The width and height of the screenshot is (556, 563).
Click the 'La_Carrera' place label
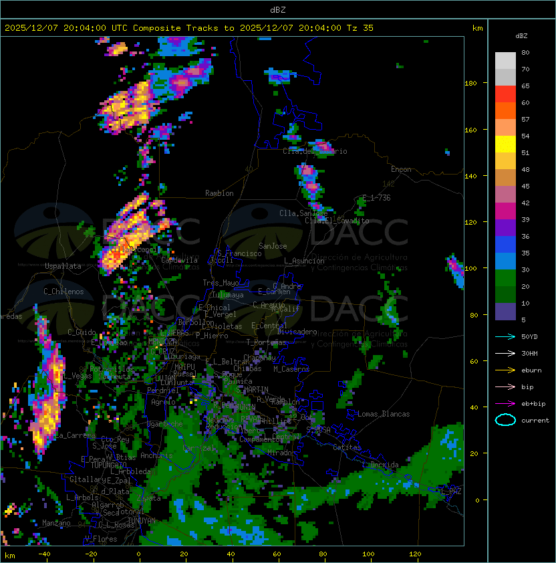76,435
